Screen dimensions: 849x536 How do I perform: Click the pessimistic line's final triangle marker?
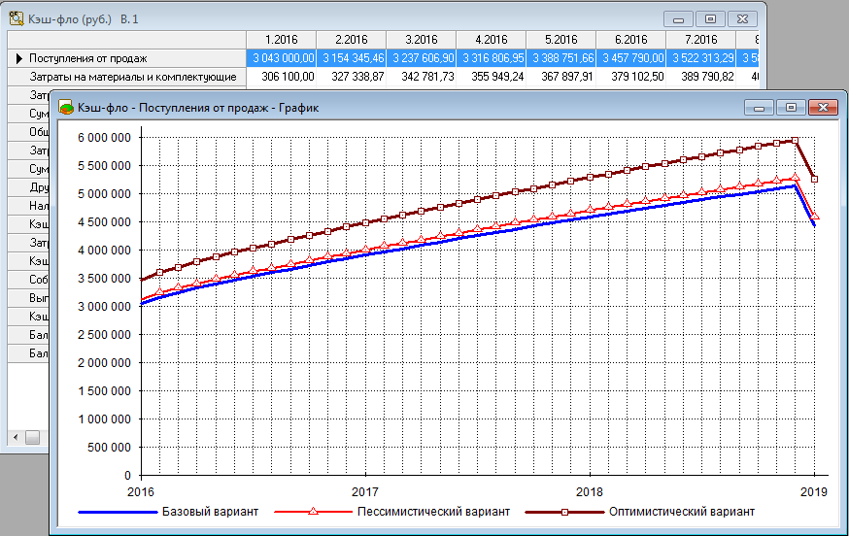click(814, 216)
